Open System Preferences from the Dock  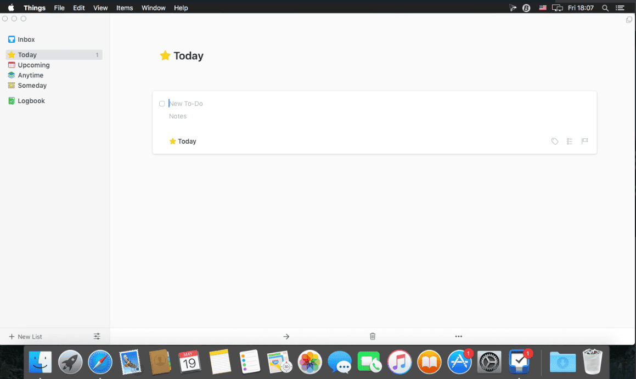coord(489,362)
